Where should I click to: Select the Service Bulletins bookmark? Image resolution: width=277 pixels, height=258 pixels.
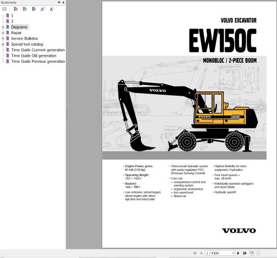tap(24, 38)
